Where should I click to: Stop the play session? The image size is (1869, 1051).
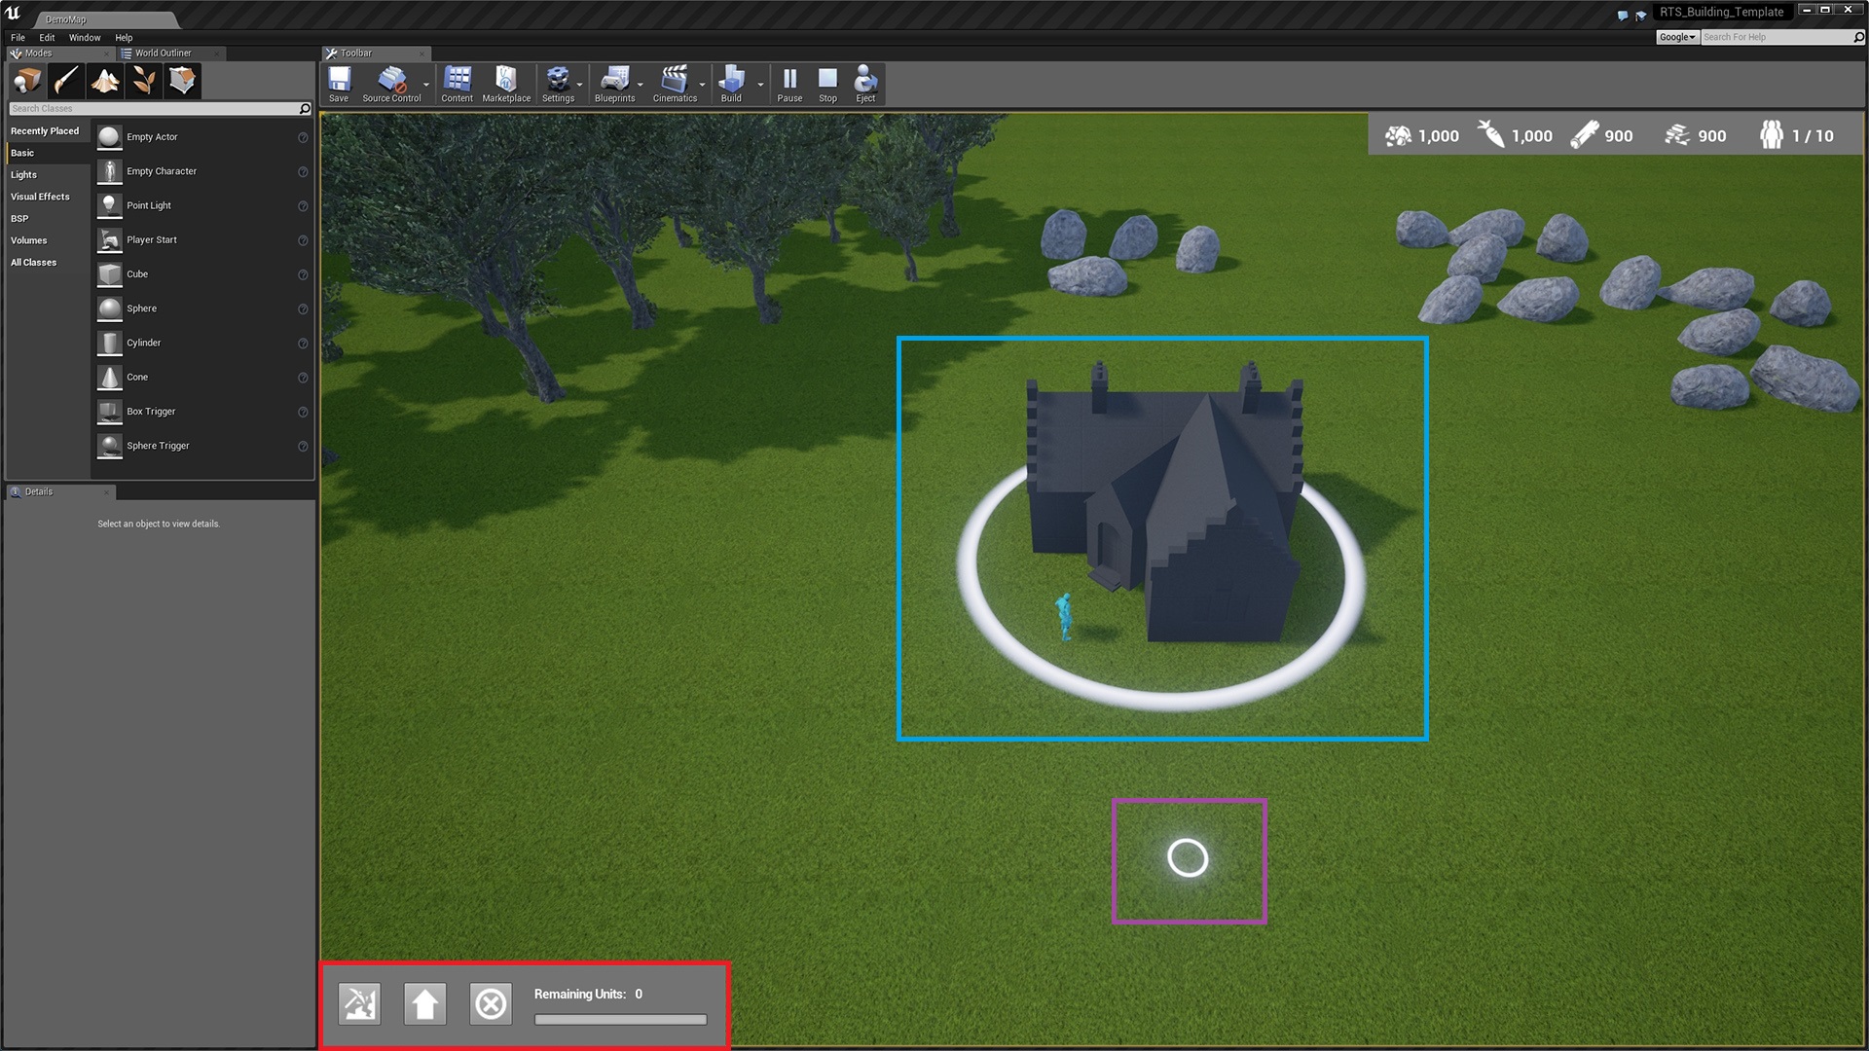tap(827, 84)
